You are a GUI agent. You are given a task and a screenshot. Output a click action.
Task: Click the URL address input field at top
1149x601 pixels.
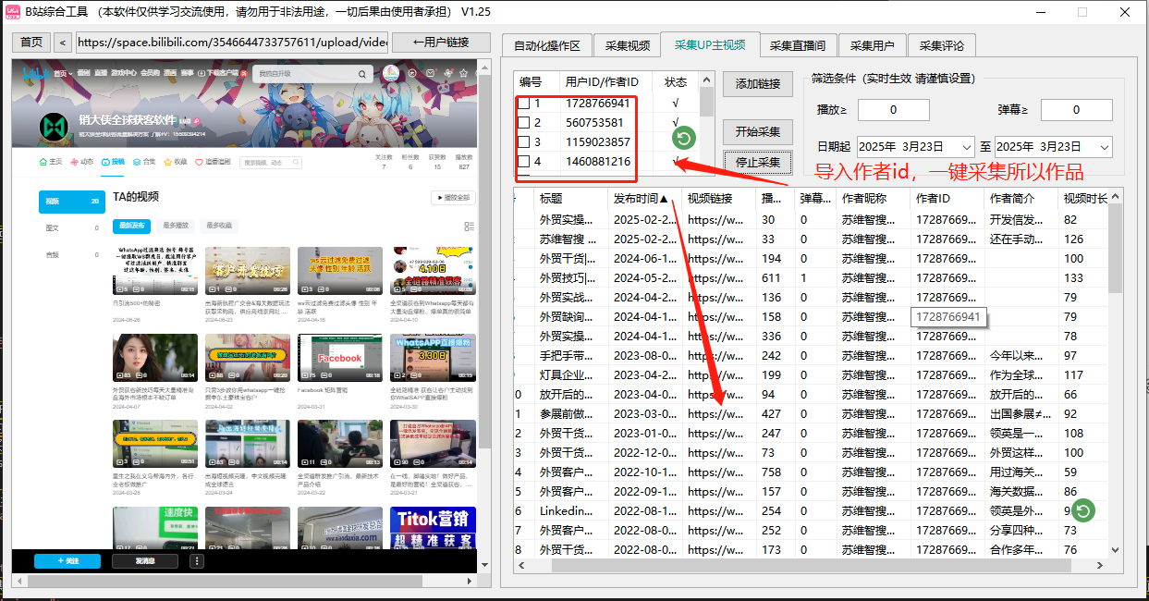point(231,43)
